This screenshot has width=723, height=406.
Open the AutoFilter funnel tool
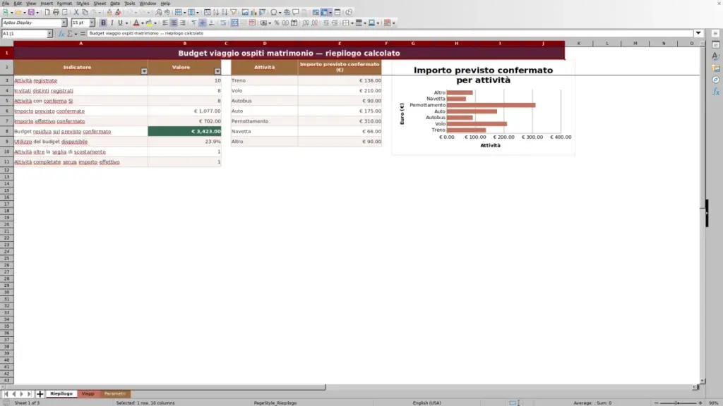tap(234, 12)
